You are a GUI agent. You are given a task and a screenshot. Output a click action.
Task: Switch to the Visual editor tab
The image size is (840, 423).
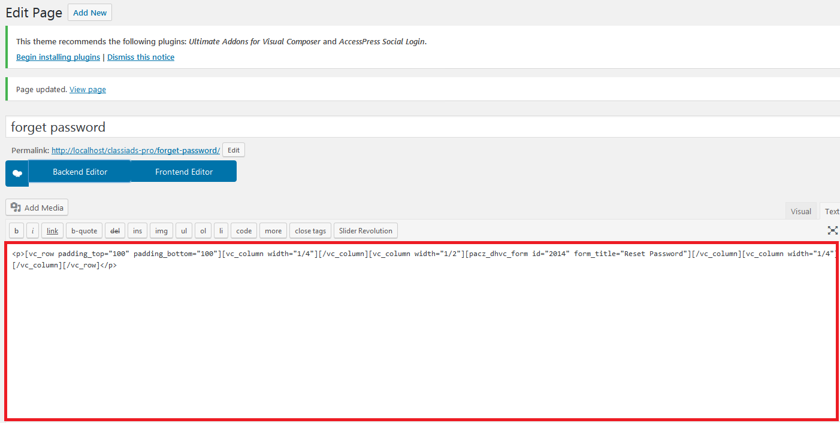tap(800, 211)
